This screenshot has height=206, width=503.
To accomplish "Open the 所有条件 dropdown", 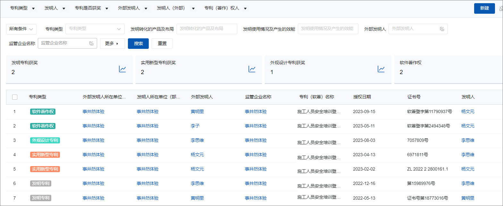I will pos(21,29).
